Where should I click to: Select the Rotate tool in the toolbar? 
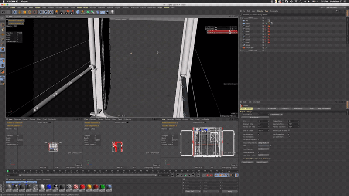(x=30, y=12)
